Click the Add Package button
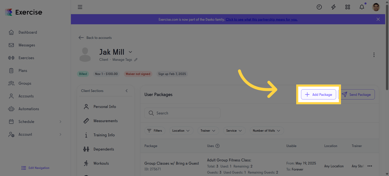The image size is (389, 176). (x=318, y=94)
